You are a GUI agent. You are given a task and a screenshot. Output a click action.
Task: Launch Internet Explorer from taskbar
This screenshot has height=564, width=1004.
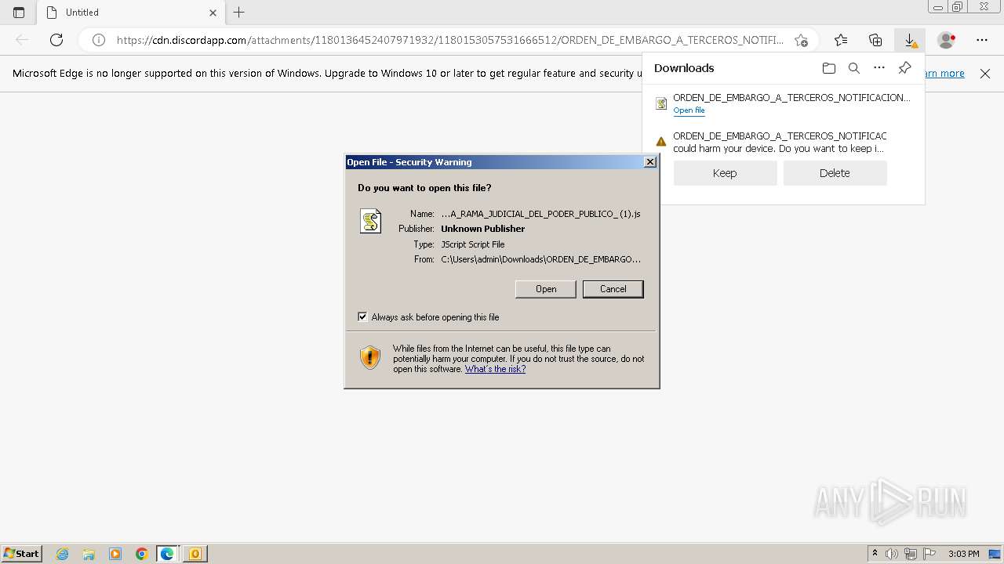tap(63, 554)
